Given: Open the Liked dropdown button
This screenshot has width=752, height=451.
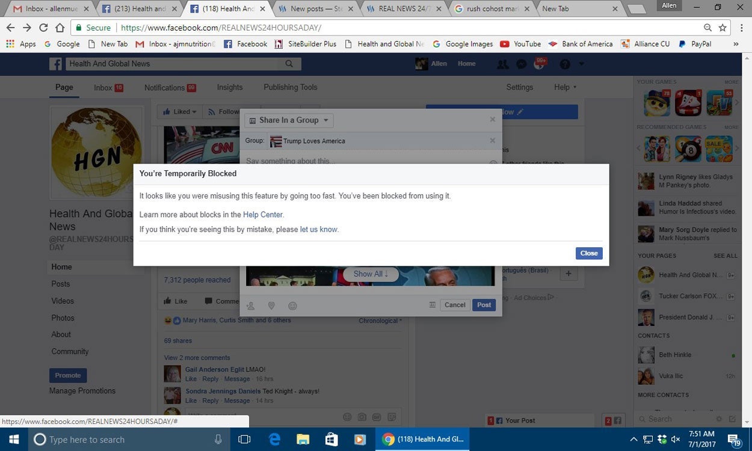Looking at the screenshot, I should 179,112.
